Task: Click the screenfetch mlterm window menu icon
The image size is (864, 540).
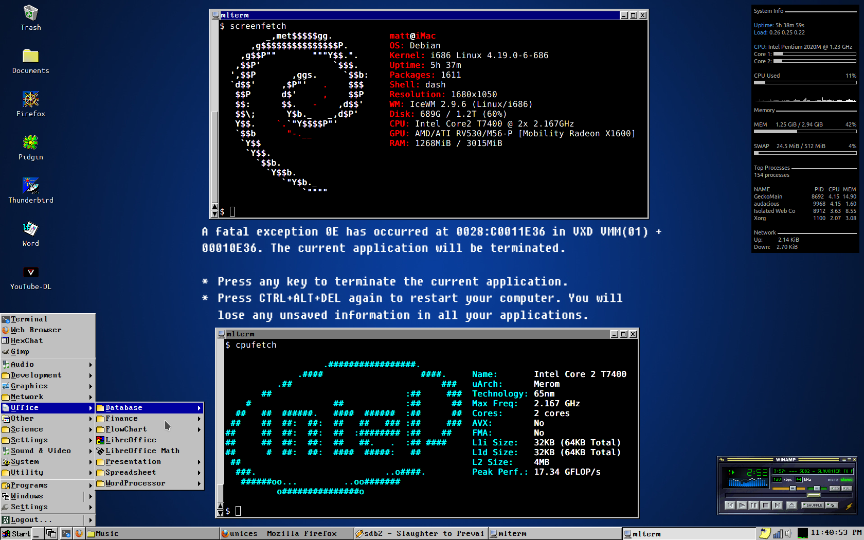Action: tap(216, 15)
